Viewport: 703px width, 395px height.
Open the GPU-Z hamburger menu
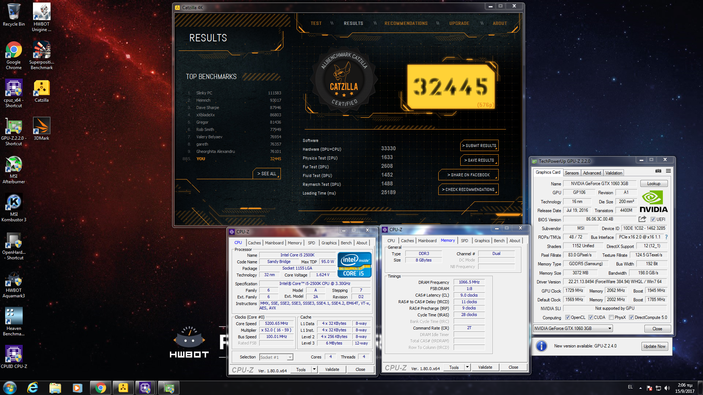tap(668, 171)
